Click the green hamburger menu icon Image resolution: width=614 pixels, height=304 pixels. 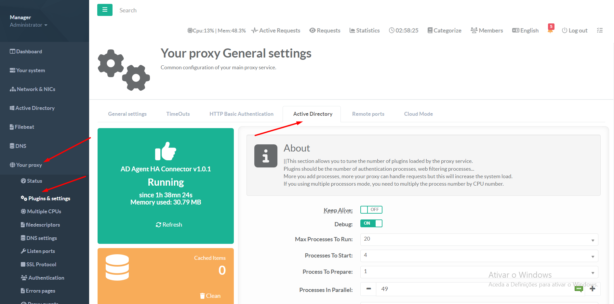coord(105,10)
